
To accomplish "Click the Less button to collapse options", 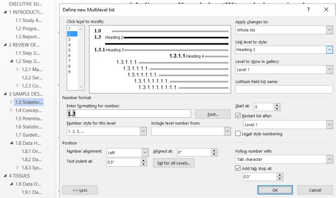I will click(80, 190).
